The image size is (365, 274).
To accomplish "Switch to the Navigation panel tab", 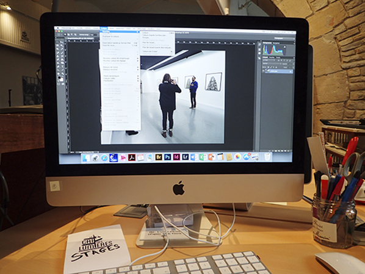I will pos(276,43).
